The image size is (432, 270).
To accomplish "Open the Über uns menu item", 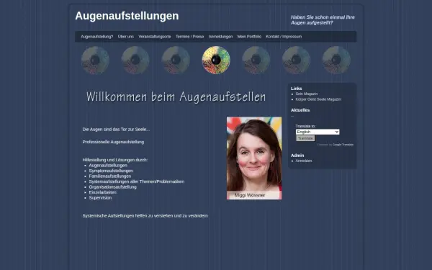I will [x=125, y=37].
